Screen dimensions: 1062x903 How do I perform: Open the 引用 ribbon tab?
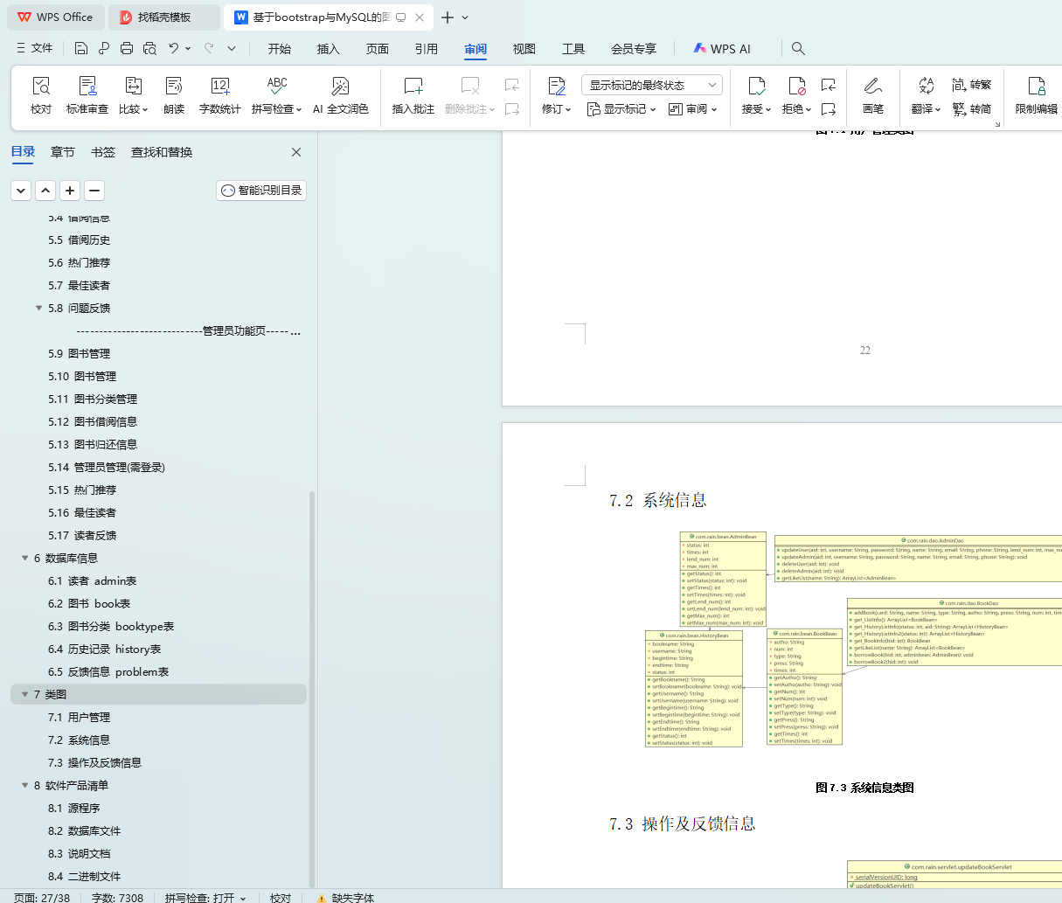427,49
